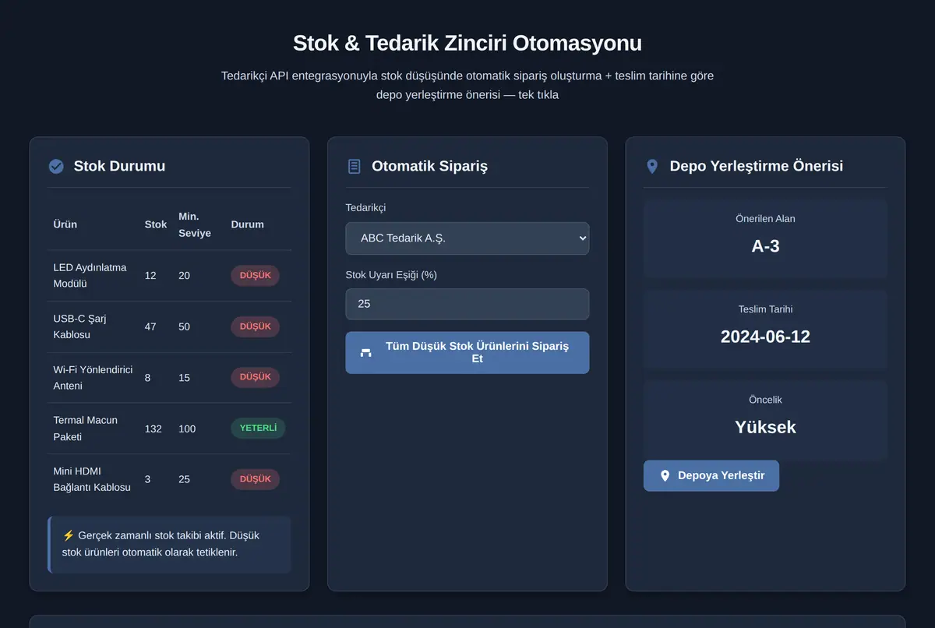Click the Teslim Tarihi value 2024-06-12
Image resolution: width=935 pixels, height=628 pixels.
click(765, 337)
